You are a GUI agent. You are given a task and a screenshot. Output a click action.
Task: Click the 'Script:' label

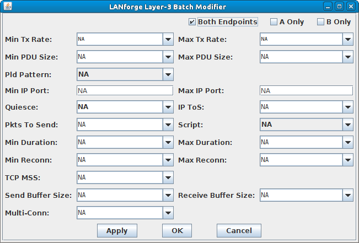(190, 125)
